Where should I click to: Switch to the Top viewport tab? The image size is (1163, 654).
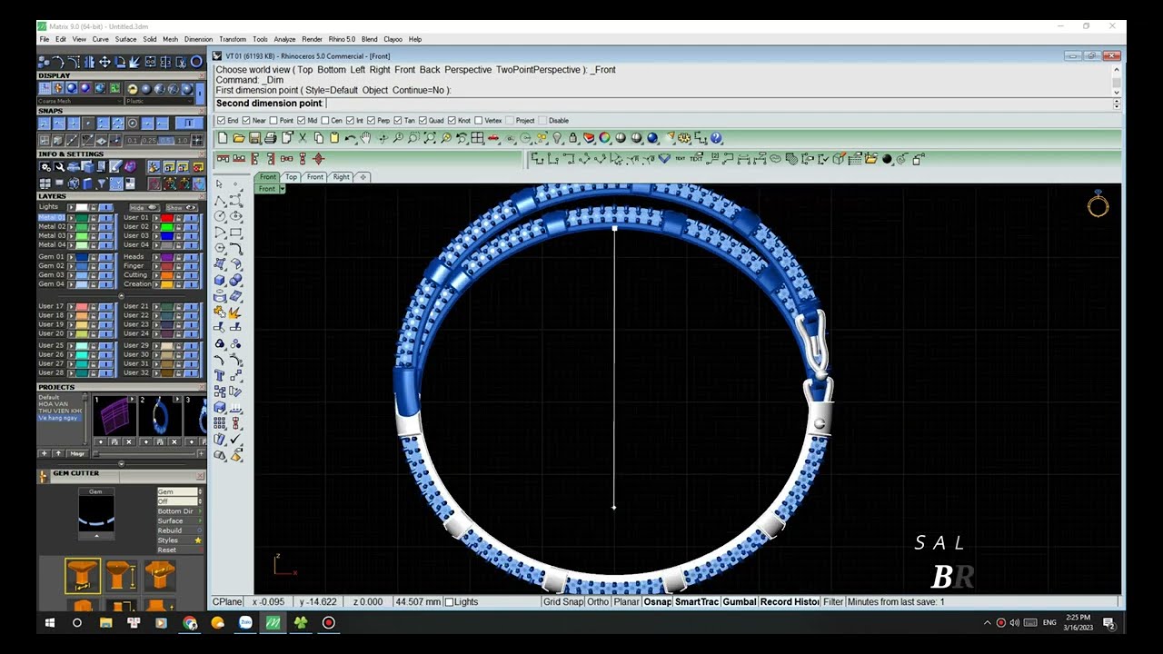tap(291, 177)
